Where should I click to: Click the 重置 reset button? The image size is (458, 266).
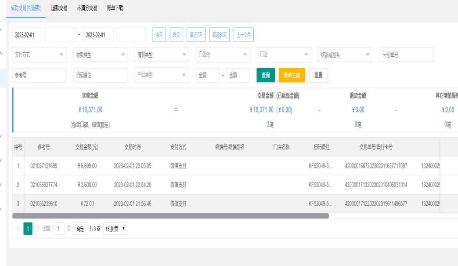tap(318, 75)
